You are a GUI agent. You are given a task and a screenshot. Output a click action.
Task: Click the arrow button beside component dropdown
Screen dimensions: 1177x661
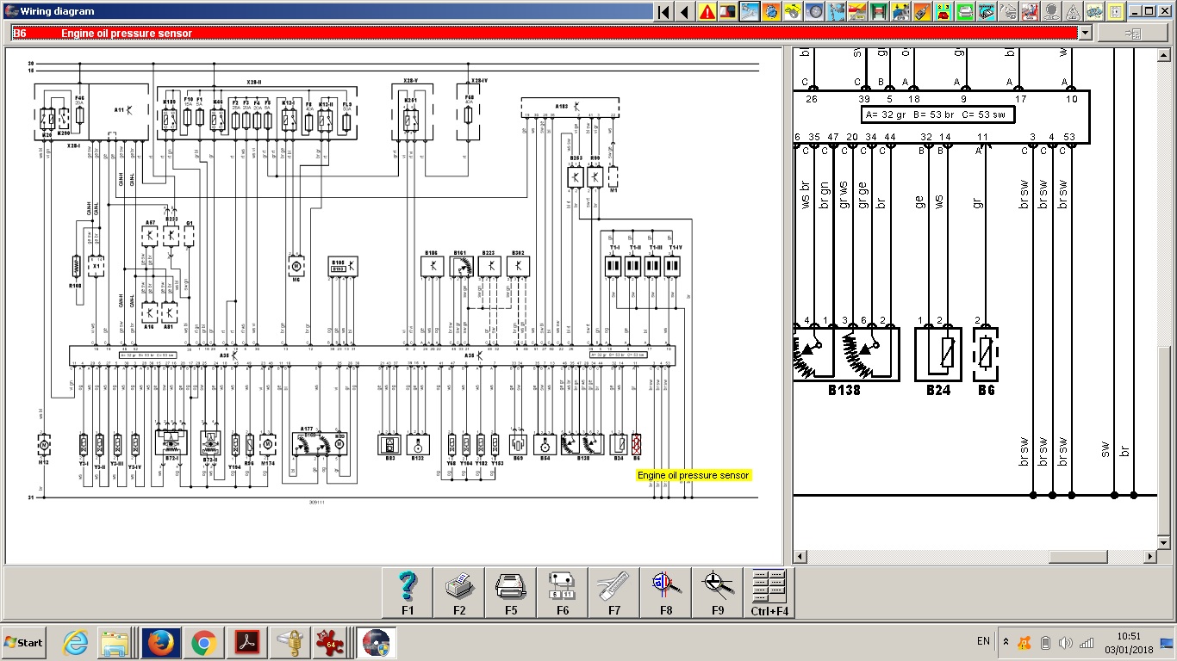click(1130, 33)
